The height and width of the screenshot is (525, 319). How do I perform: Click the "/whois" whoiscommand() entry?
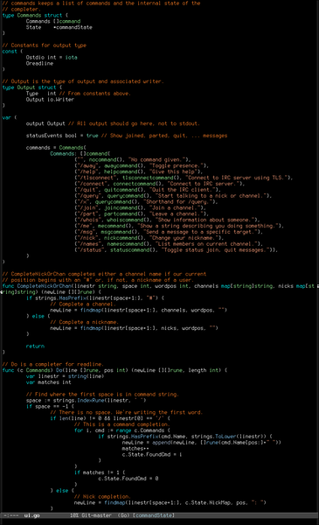(x=167, y=220)
